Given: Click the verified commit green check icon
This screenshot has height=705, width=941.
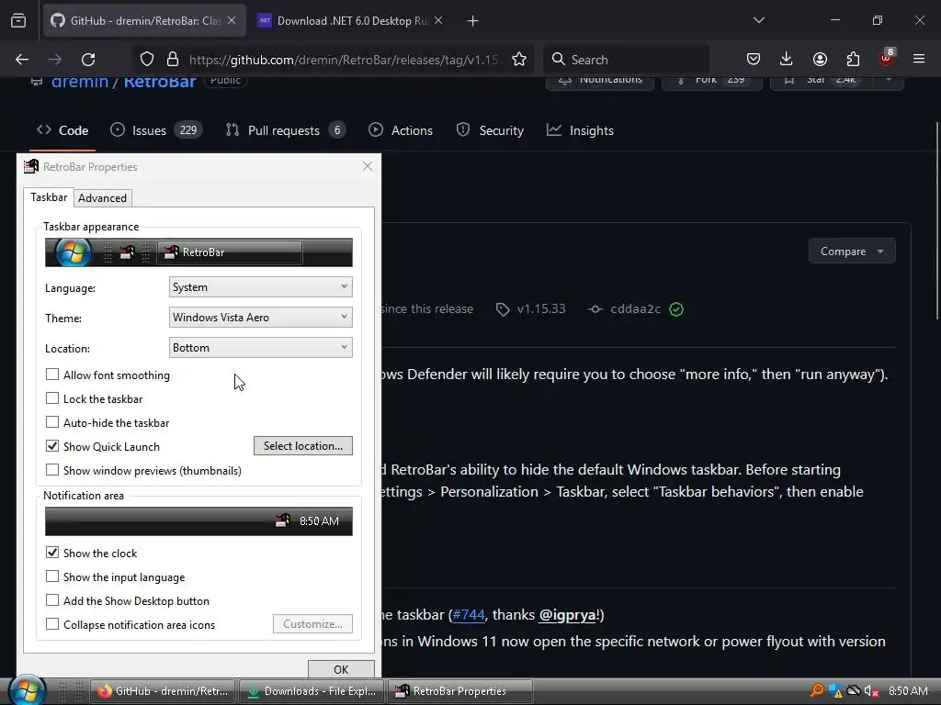Looking at the screenshot, I should pyautogui.click(x=676, y=309).
